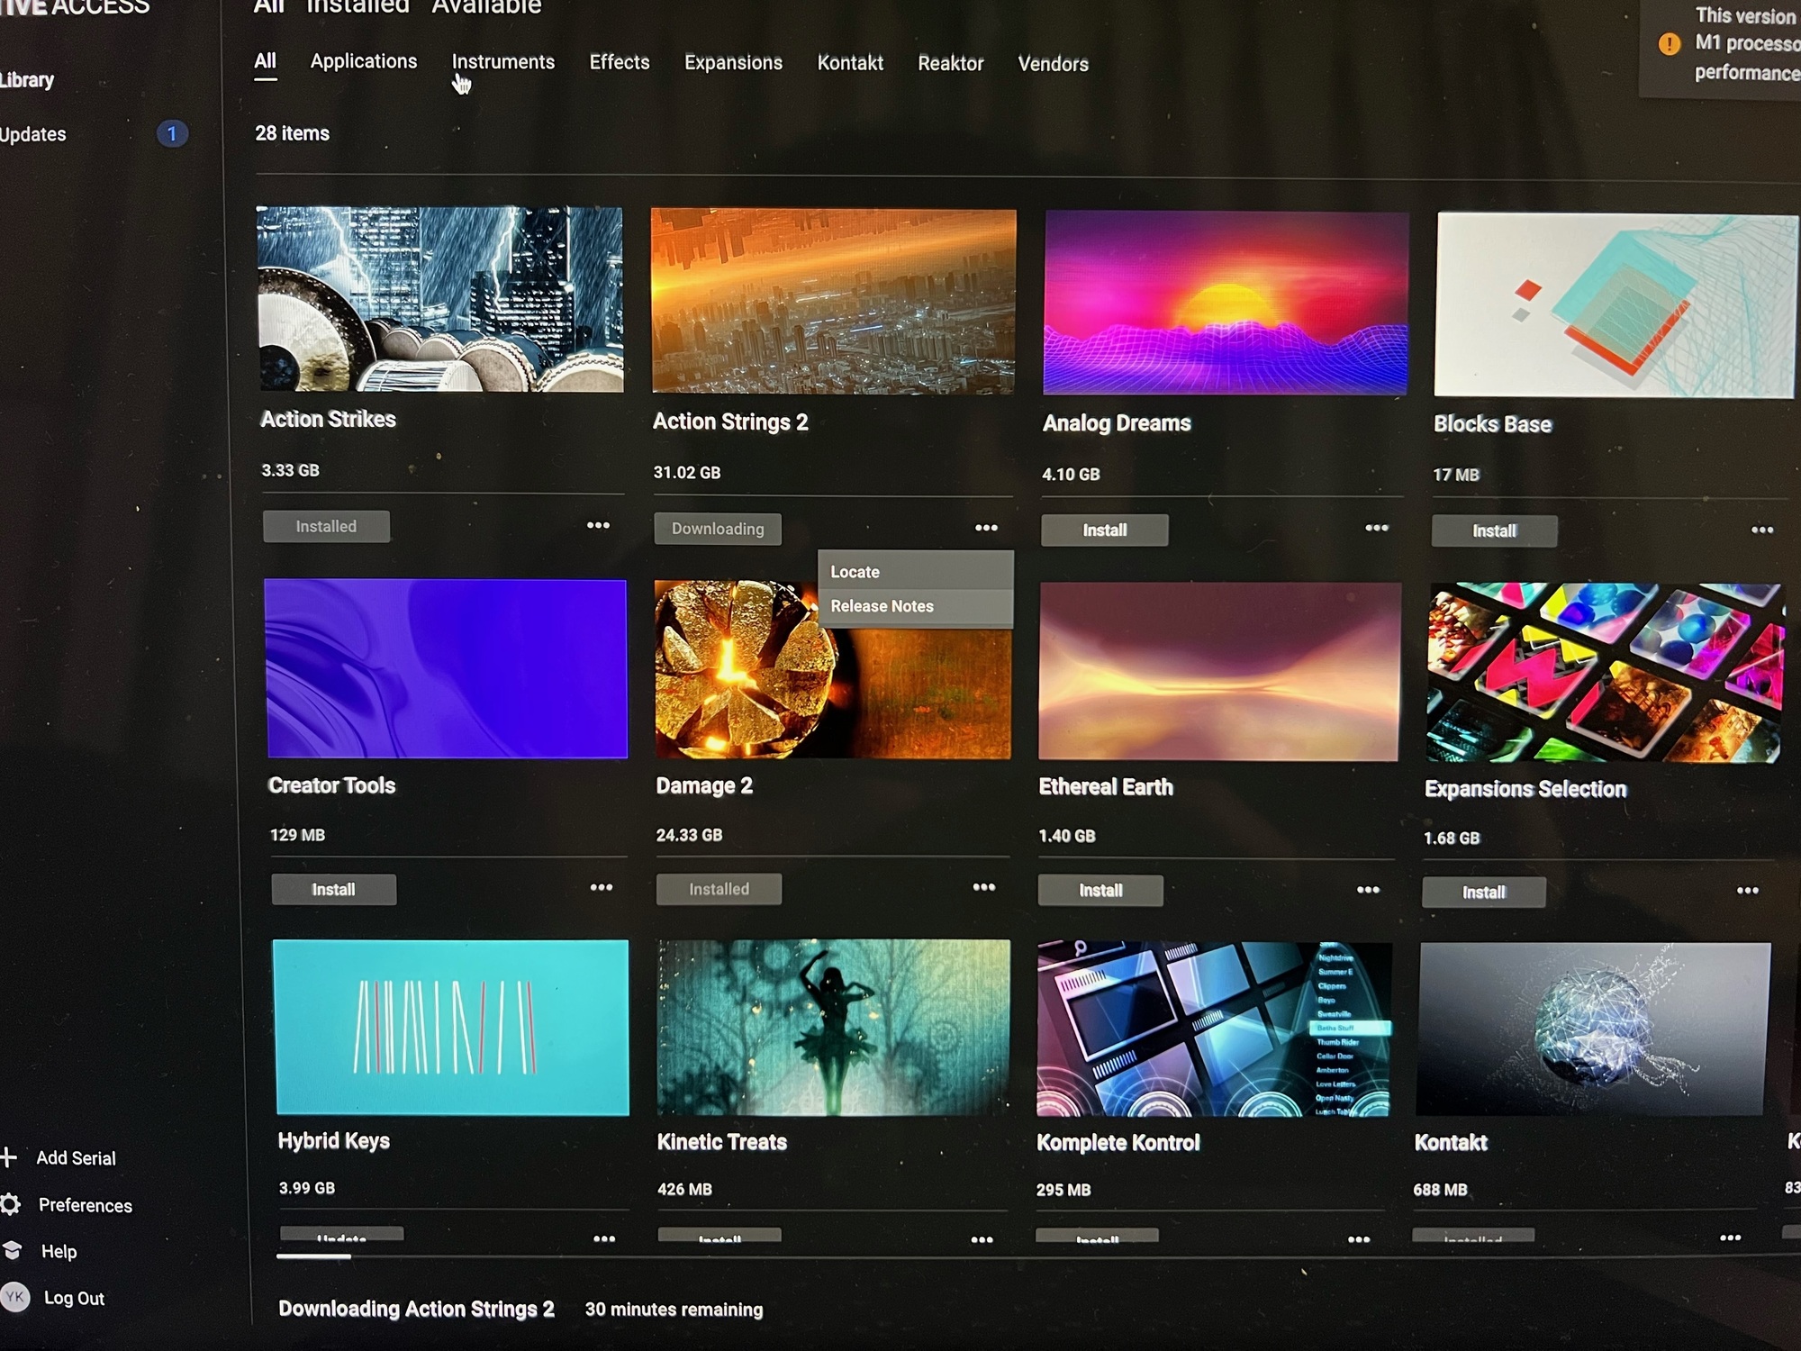Open more options for Kontakt

tap(1730, 1238)
